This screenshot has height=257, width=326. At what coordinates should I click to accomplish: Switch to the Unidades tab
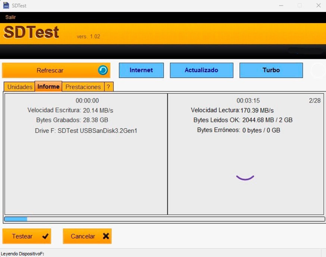click(19, 87)
